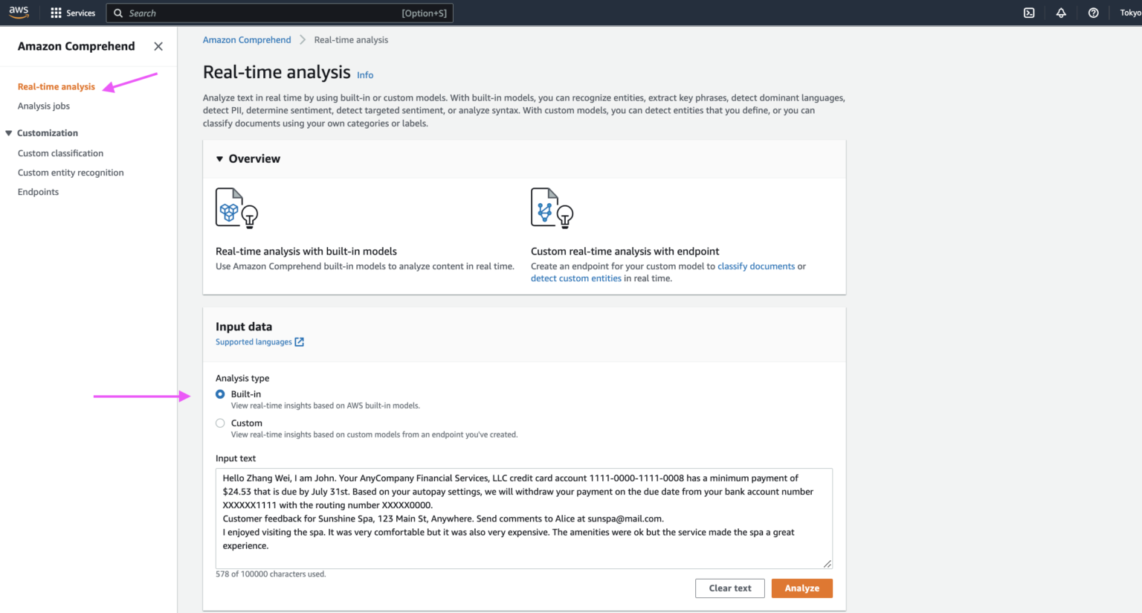The height and width of the screenshot is (613, 1142).
Task: Run analysis with the Analyze button
Action: pyautogui.click(x=801, y=588)
